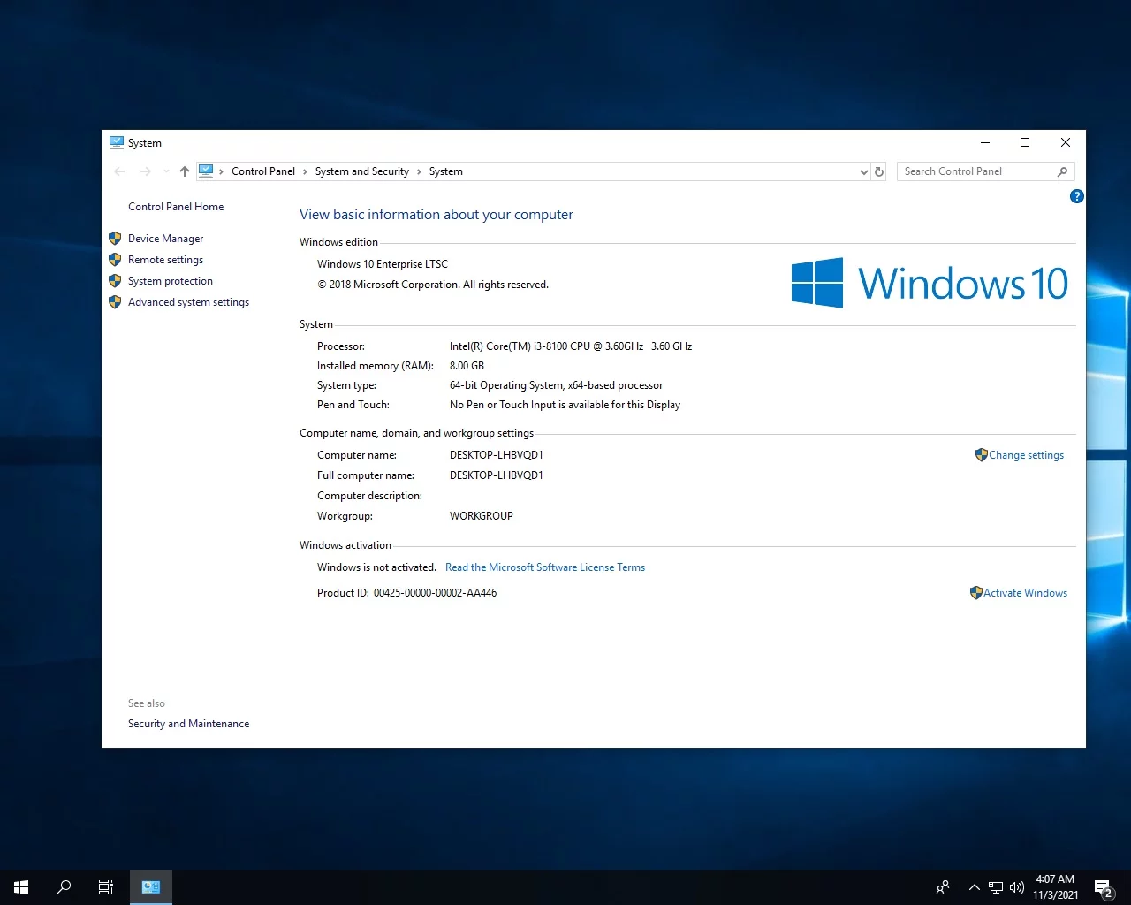Open Device Manager
1131x905 pixels.
(x=165, y=239)
